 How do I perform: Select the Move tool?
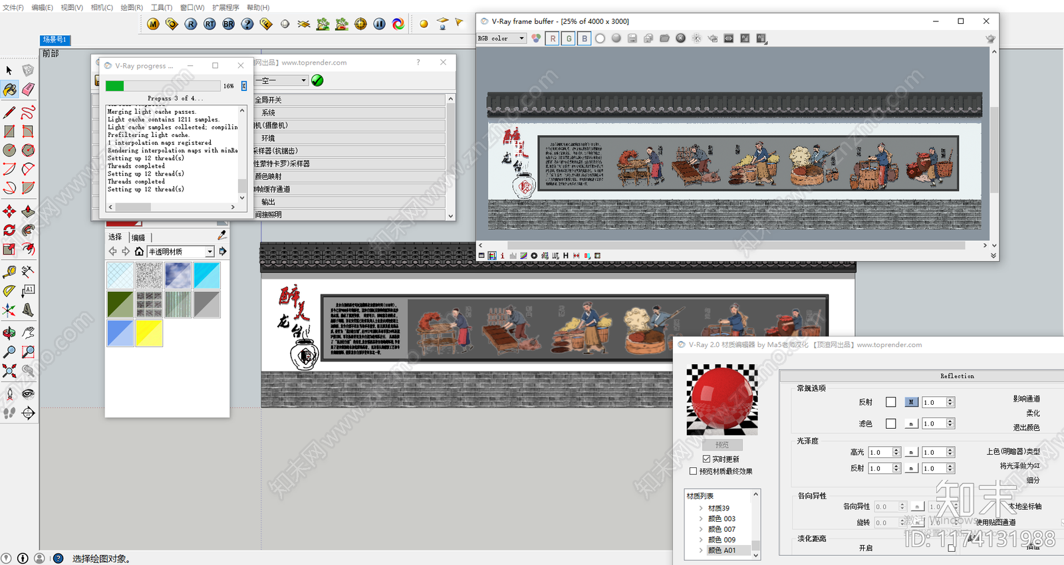[x=9, y=211]
